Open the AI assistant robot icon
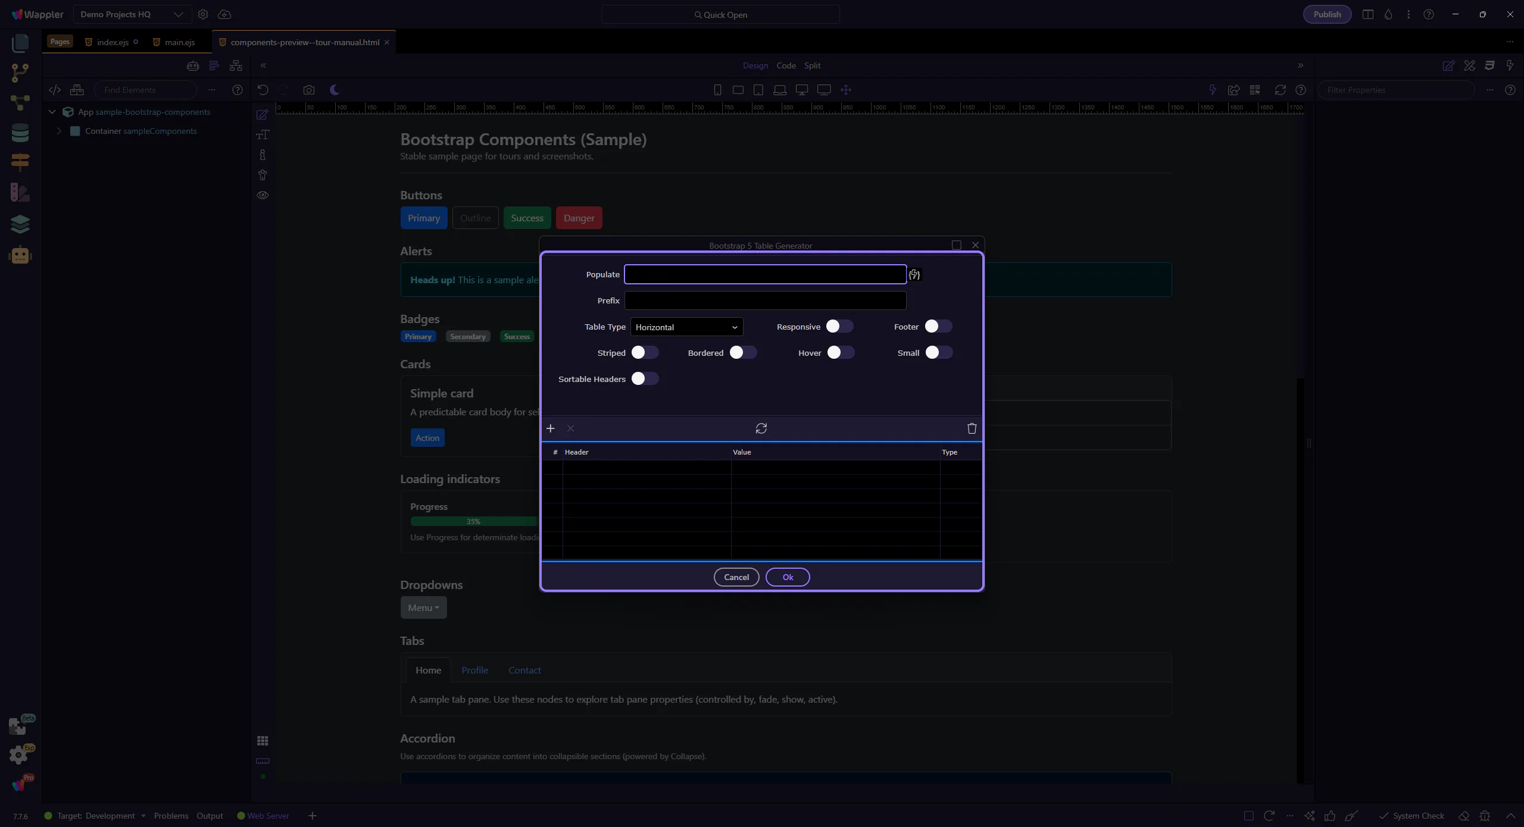Screen dimensions: 1524x827 pyautogui.click(x=20, y=255)
